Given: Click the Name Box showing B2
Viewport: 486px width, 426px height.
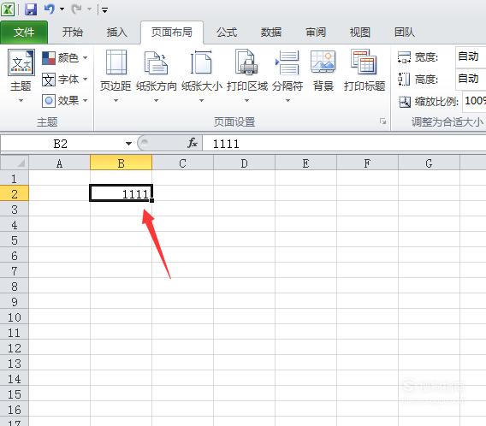Looking at the screenshot, I should [61, 144].
